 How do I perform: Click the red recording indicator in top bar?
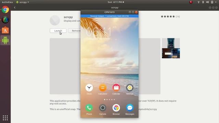click(x=191, y=2)
